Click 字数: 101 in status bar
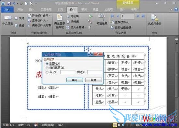The width and height of the screenshot is (179, 128). [x=24, y=125]
